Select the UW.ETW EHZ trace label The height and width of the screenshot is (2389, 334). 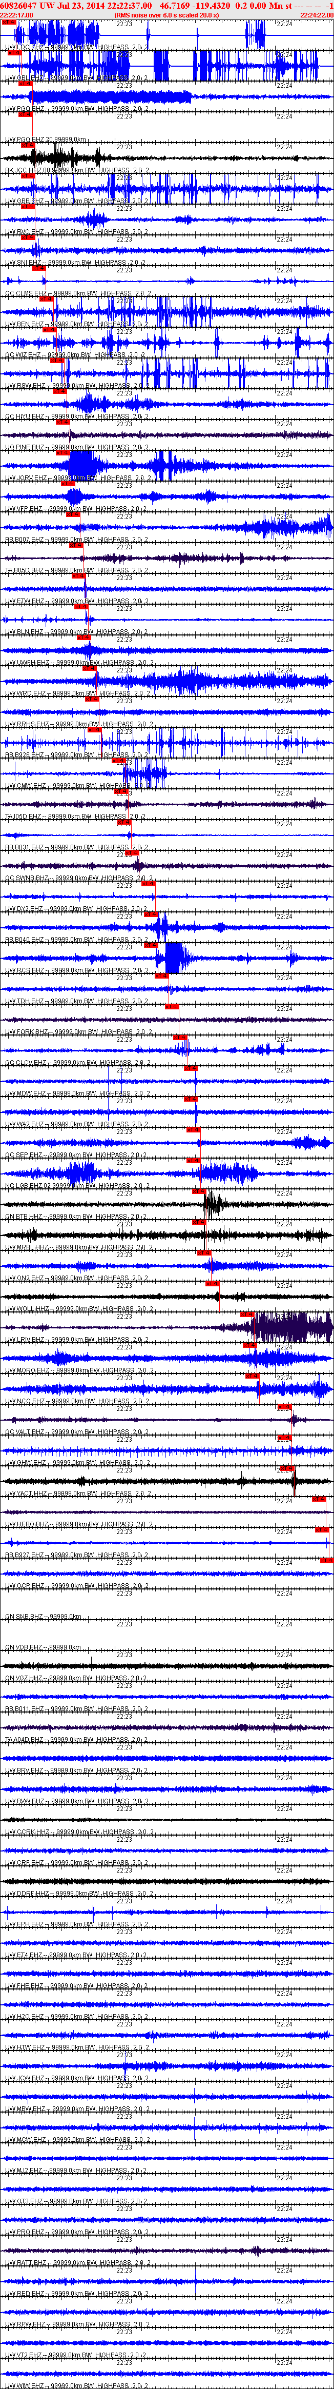coord(76,600)
